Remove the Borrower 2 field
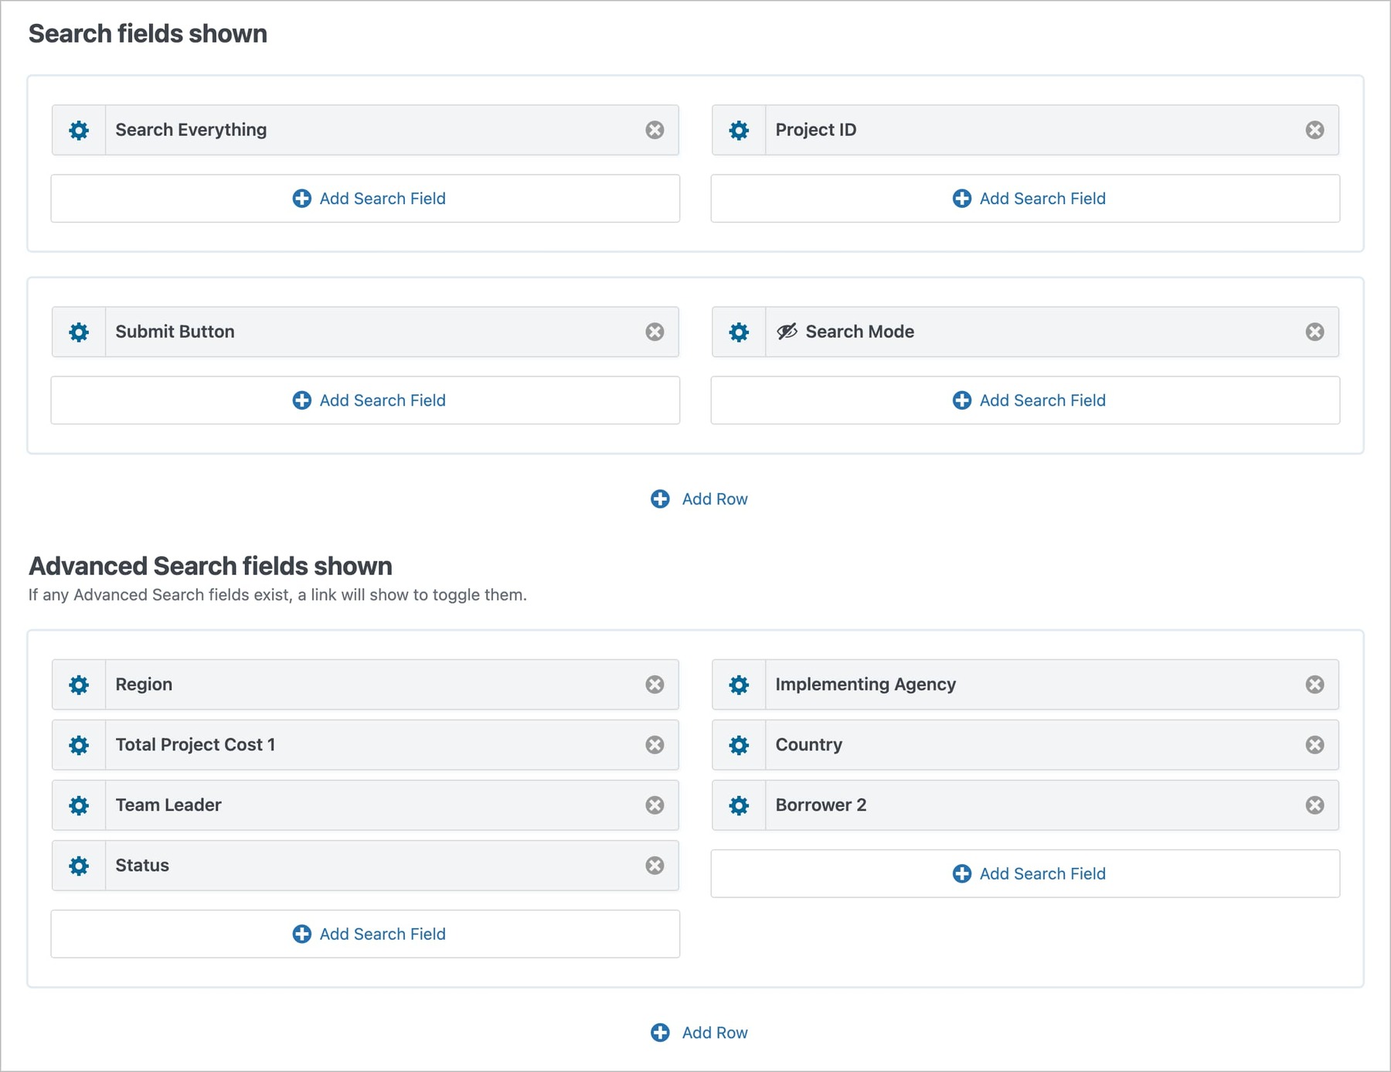This screenshot has width=1391, height=1072. pos(1314,805)
